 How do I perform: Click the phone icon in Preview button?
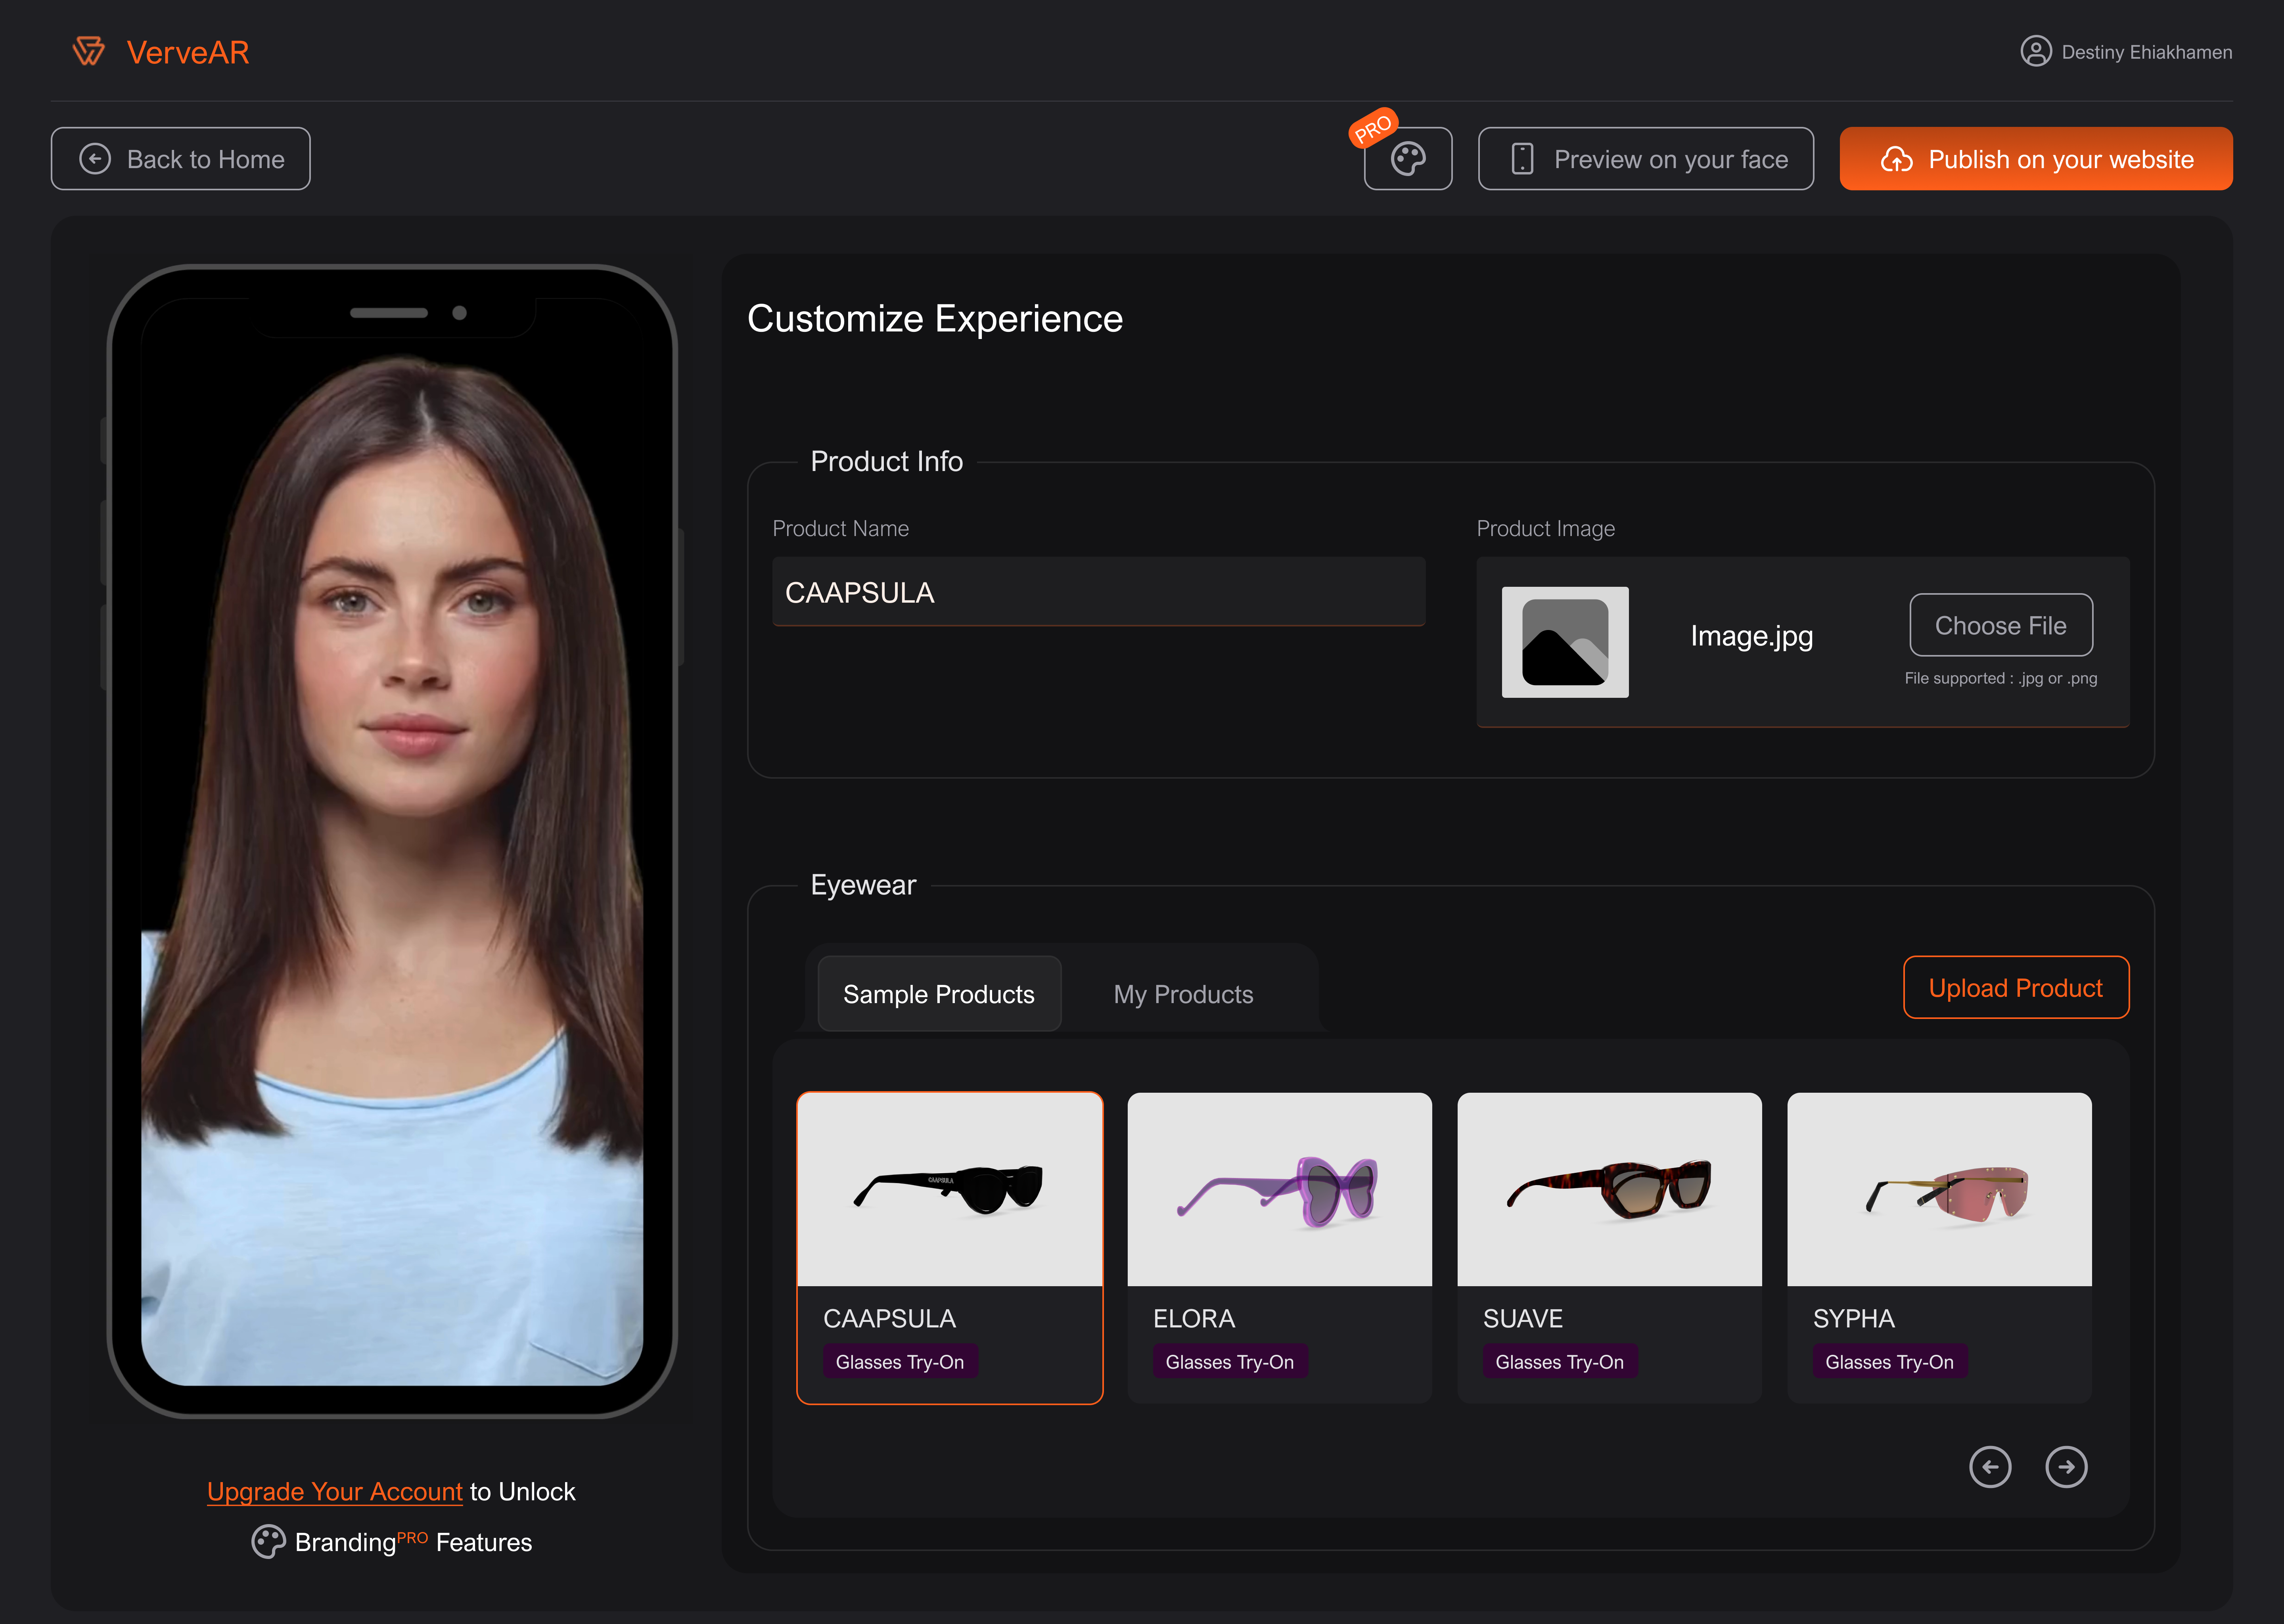pyautogui.click(x=1522, y=159)
